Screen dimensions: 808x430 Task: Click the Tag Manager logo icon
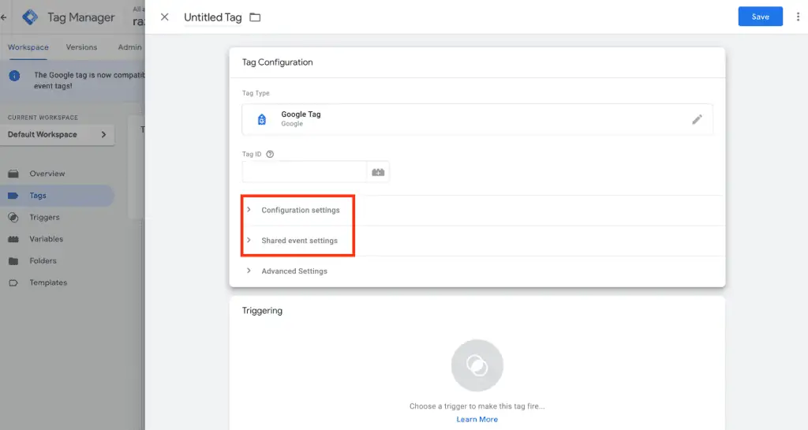(30, 17)
